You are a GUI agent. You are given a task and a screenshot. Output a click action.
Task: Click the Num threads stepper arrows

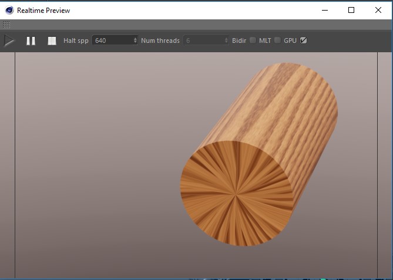pos(226,41)
